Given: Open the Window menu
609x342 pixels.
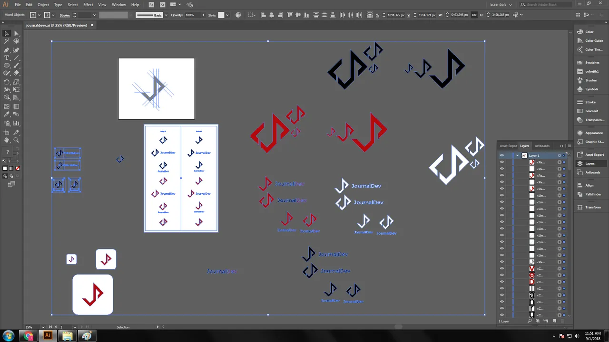Looking at the screenshot, I should pos(119,5).
